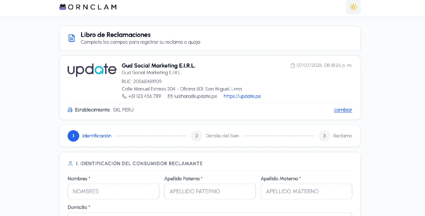Select step 3 circle Reclamo

coord(324,136)
